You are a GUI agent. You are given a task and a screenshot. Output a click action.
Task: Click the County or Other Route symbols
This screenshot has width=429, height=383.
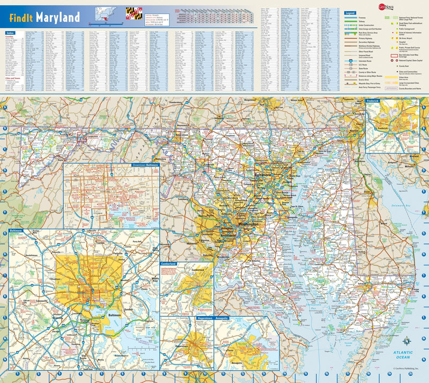(x=351, y=72)
